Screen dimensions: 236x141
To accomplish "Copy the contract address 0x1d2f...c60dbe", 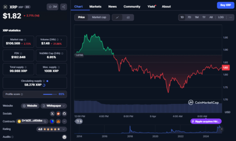I will 45,121.
